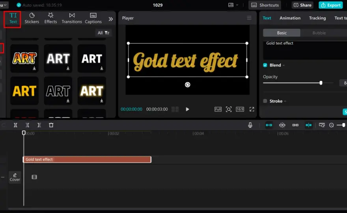The width and height of the screenshot is (347, 213).
Task: Adjust the Opacity slider handle
Action: pyautogui.click(x=321, y=83)
